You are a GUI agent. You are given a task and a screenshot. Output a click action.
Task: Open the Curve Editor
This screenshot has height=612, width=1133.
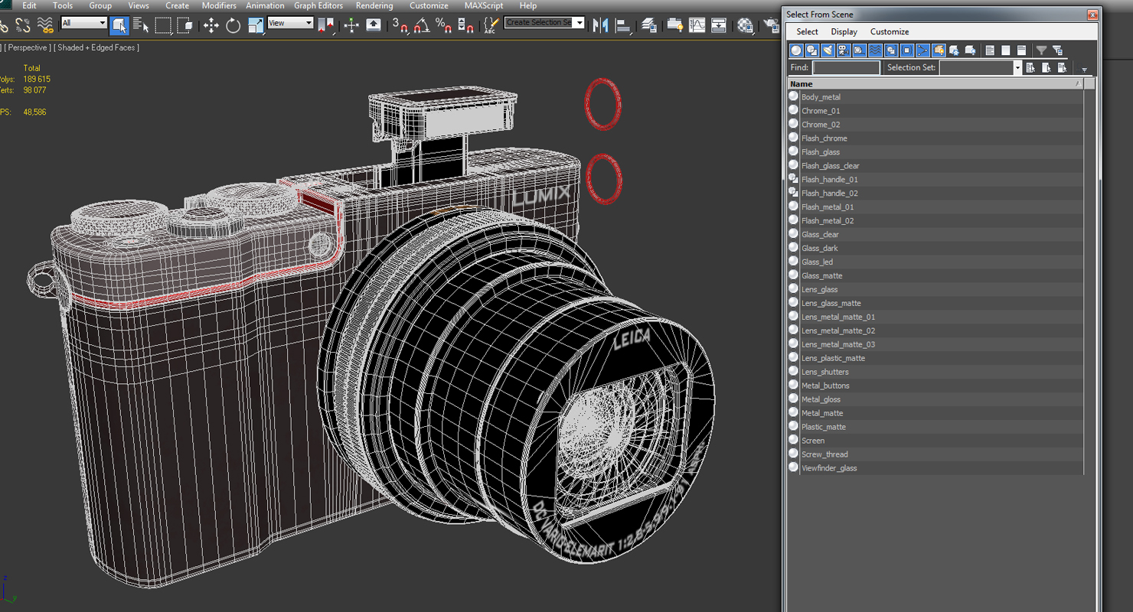[x=697, y=25]
